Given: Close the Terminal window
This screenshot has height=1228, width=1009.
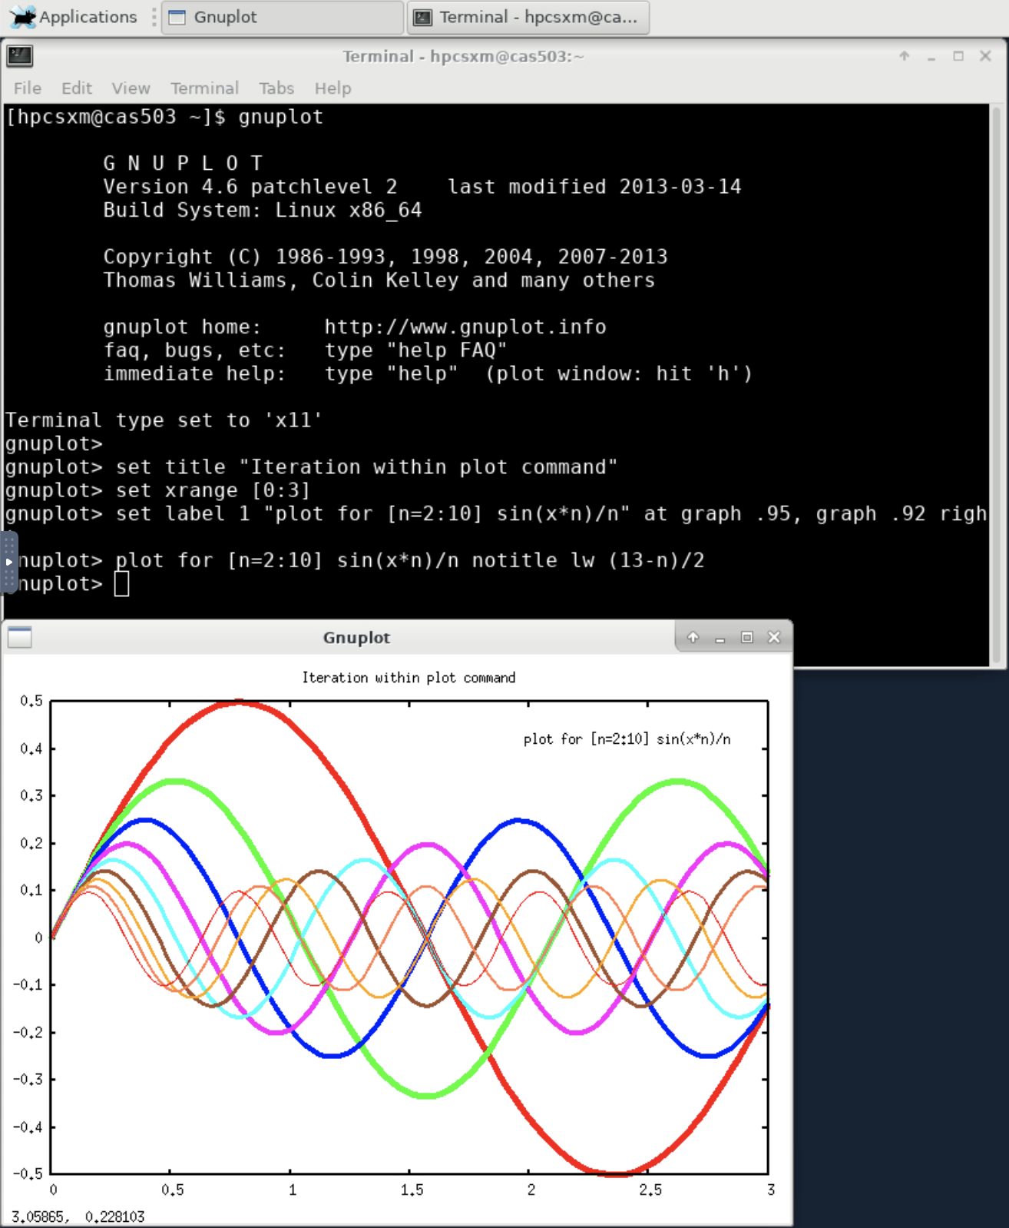Looking at the screenshot, I should point(986,56).
